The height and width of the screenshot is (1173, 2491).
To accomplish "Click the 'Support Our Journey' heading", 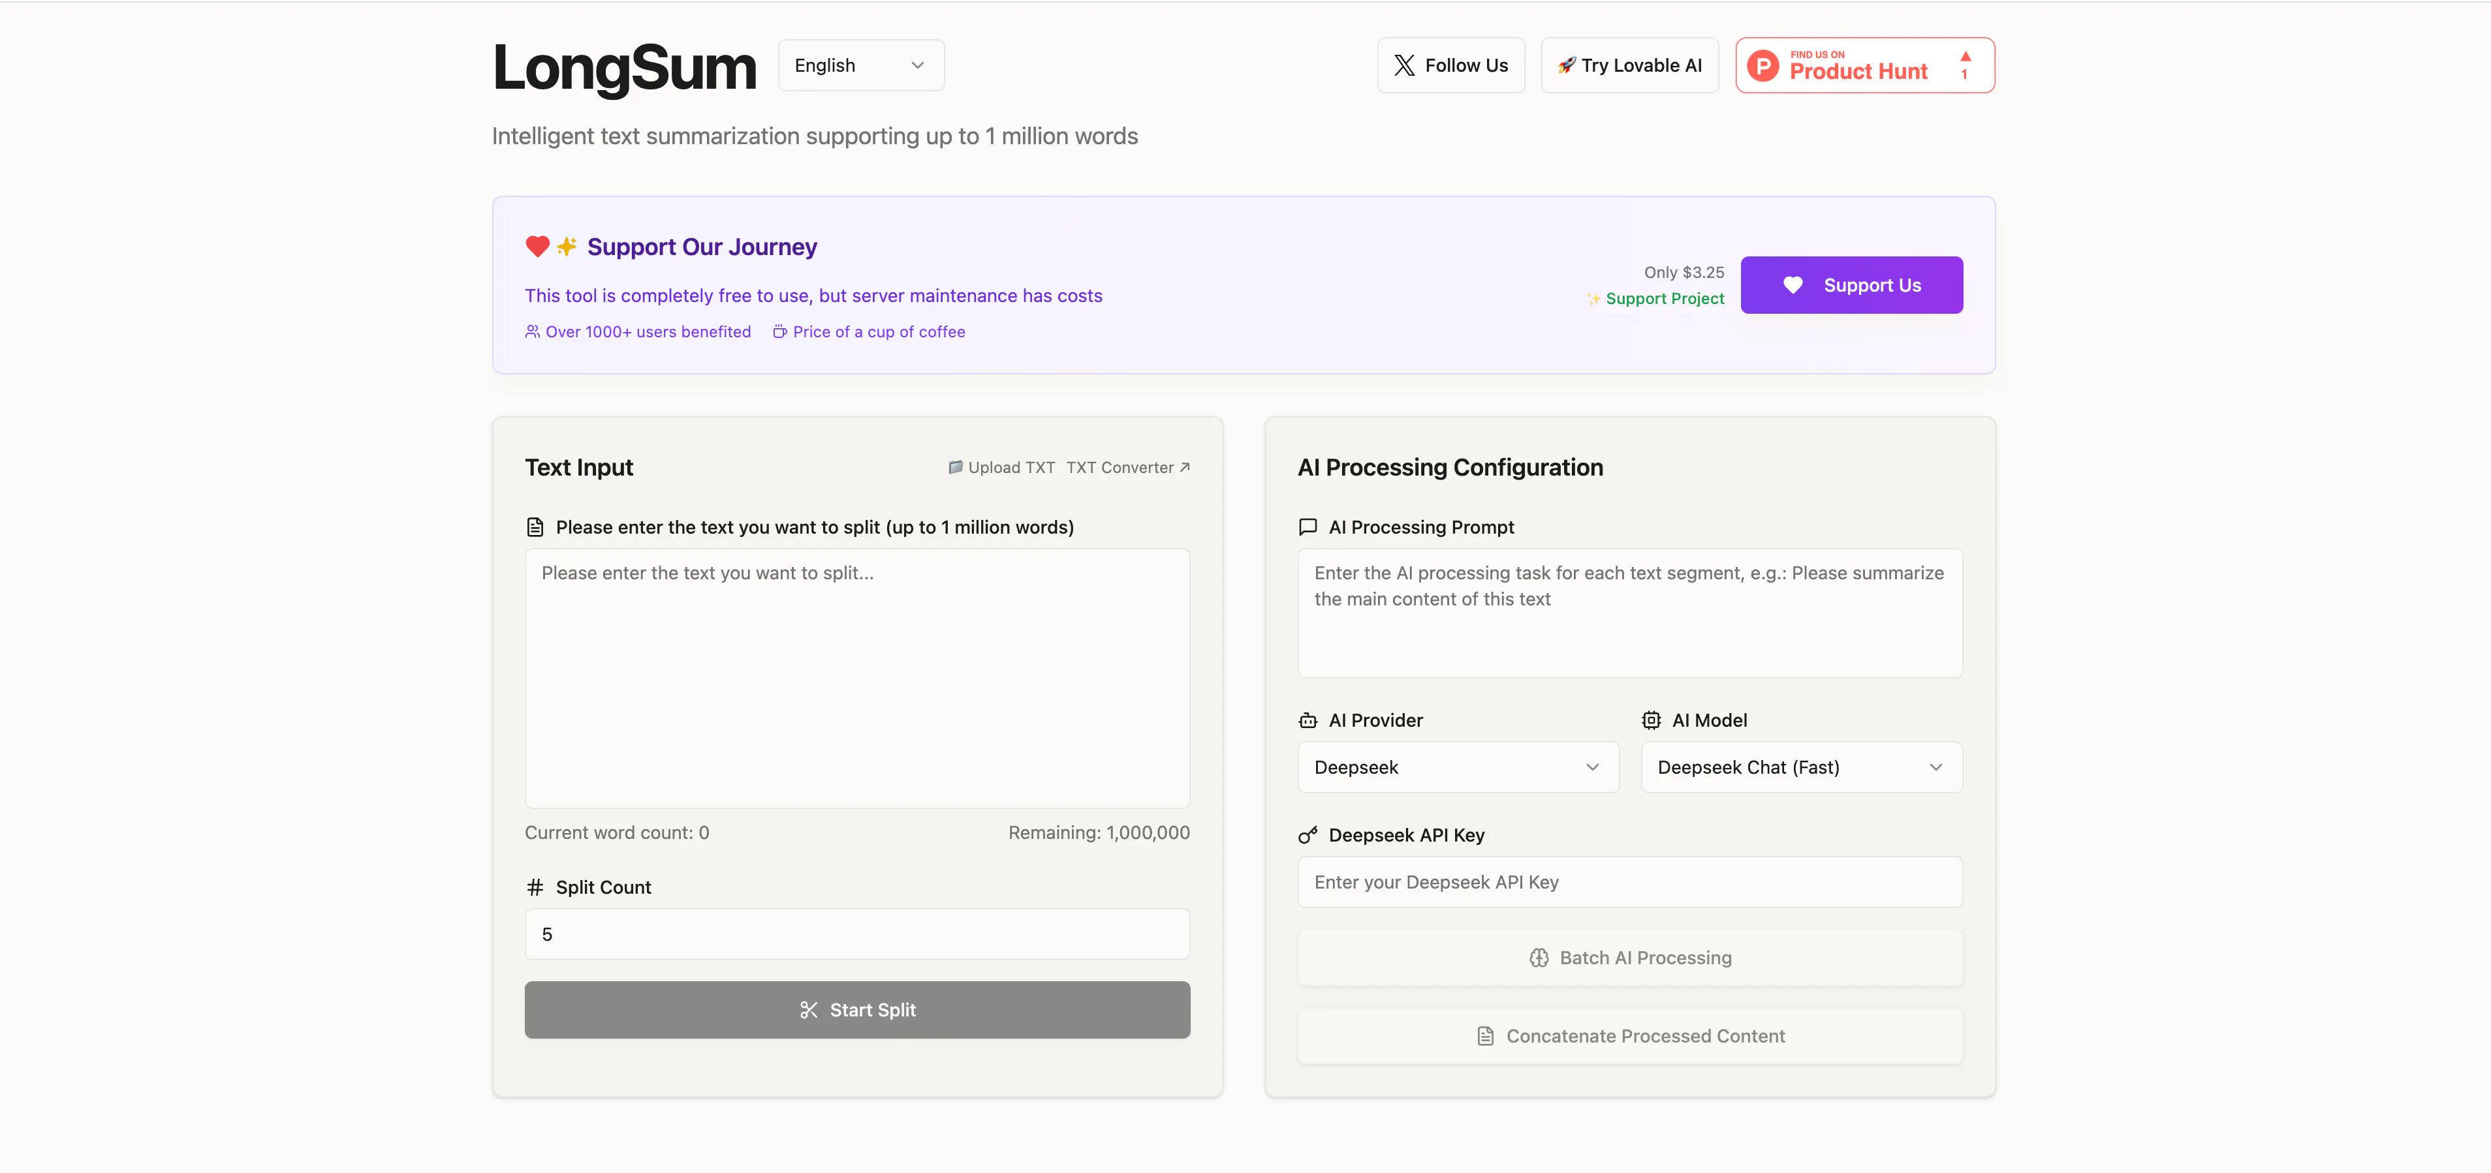I will click(702, 247).
